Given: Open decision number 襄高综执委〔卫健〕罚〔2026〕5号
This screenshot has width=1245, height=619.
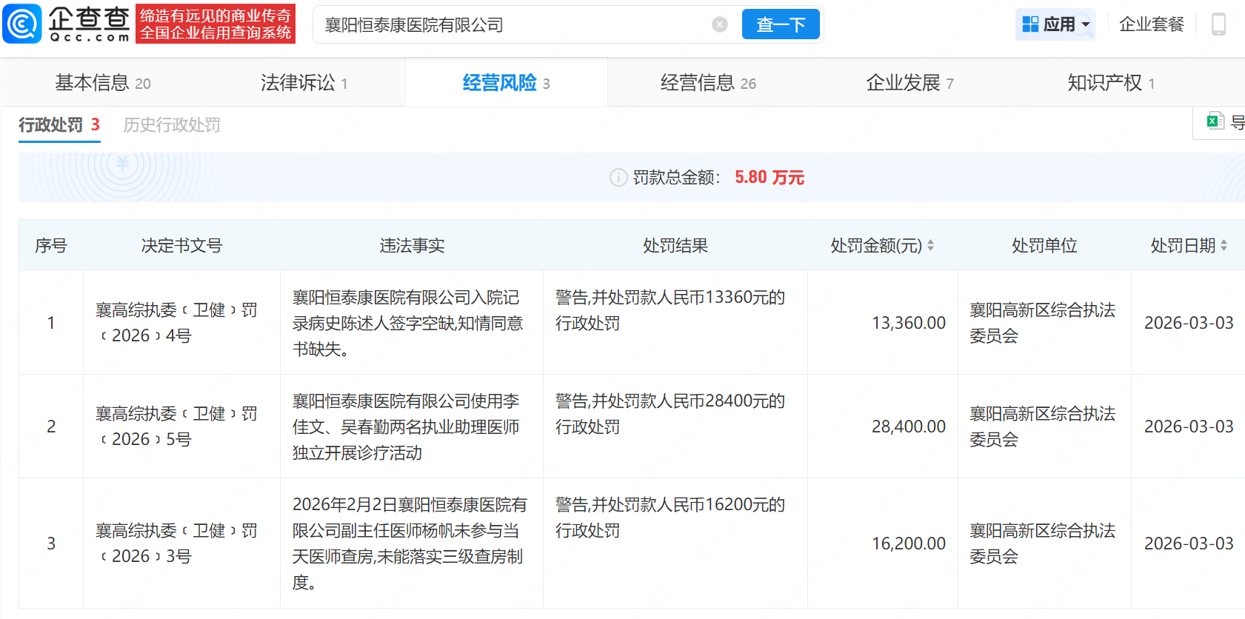Looking at the screenshot, I should pos(176,426).
